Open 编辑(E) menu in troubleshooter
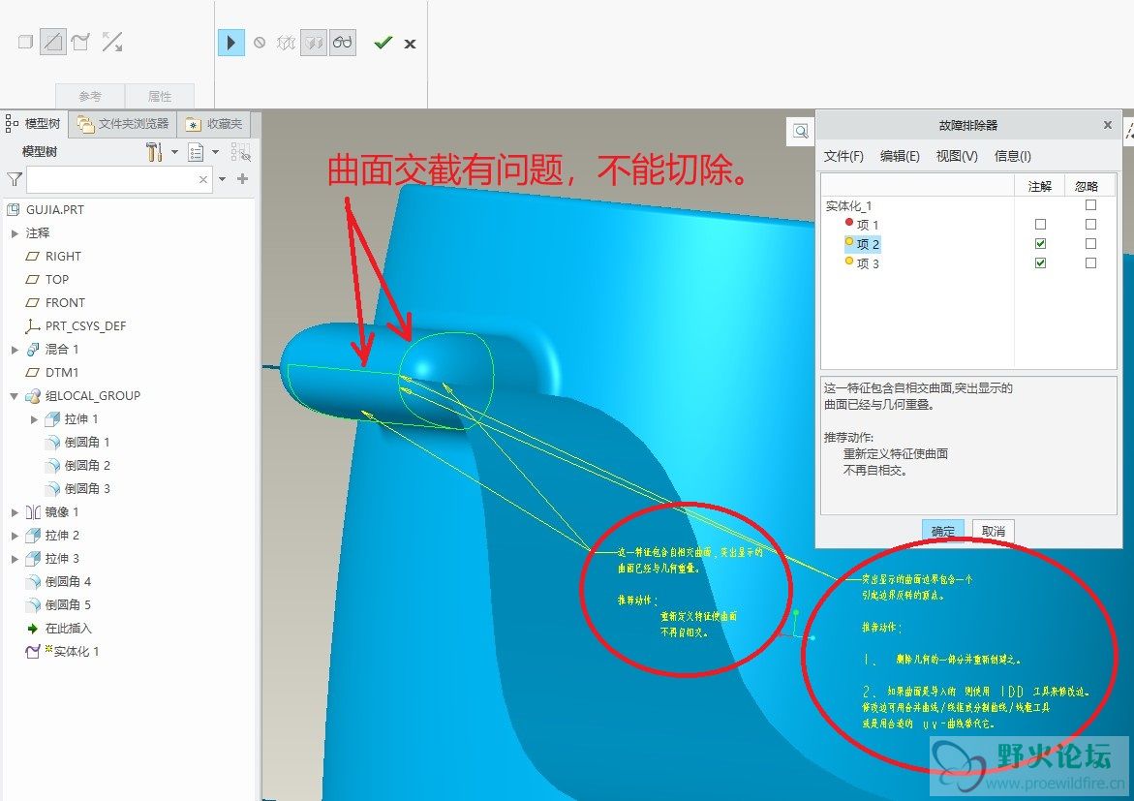The width and height of the screenshot is (1134, 801). (x=900, y=156)
